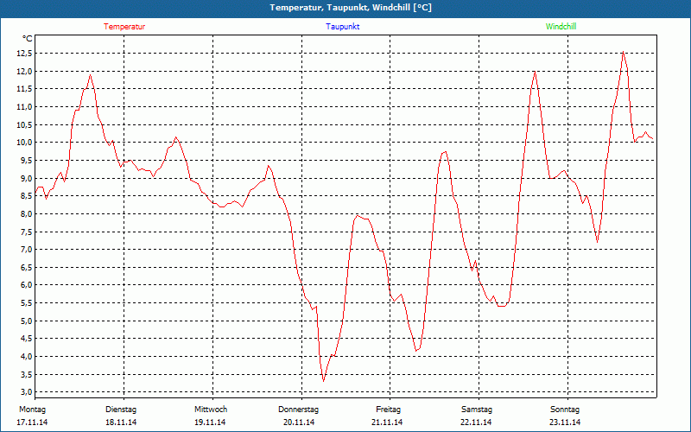The height and width of the screenshot is (432, 691).
Task: Click the green Windchill legend label
Action: tap(561, 27)
